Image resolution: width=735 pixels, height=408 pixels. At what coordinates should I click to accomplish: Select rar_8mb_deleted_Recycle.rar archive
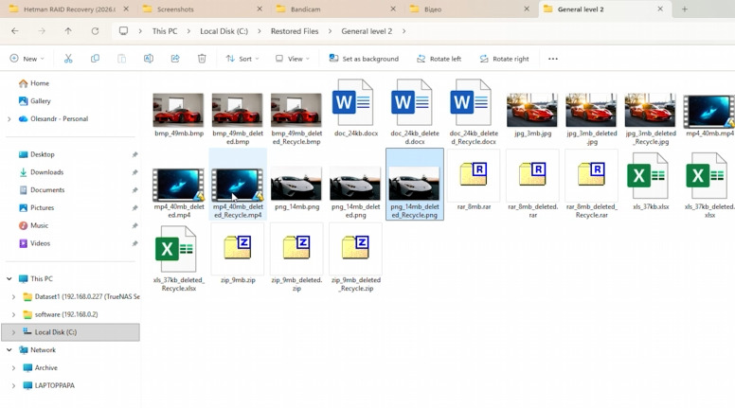592,184
